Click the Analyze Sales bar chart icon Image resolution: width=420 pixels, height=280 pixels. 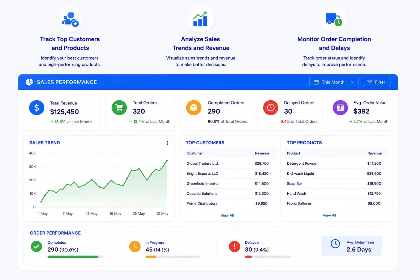coord(200,19)
